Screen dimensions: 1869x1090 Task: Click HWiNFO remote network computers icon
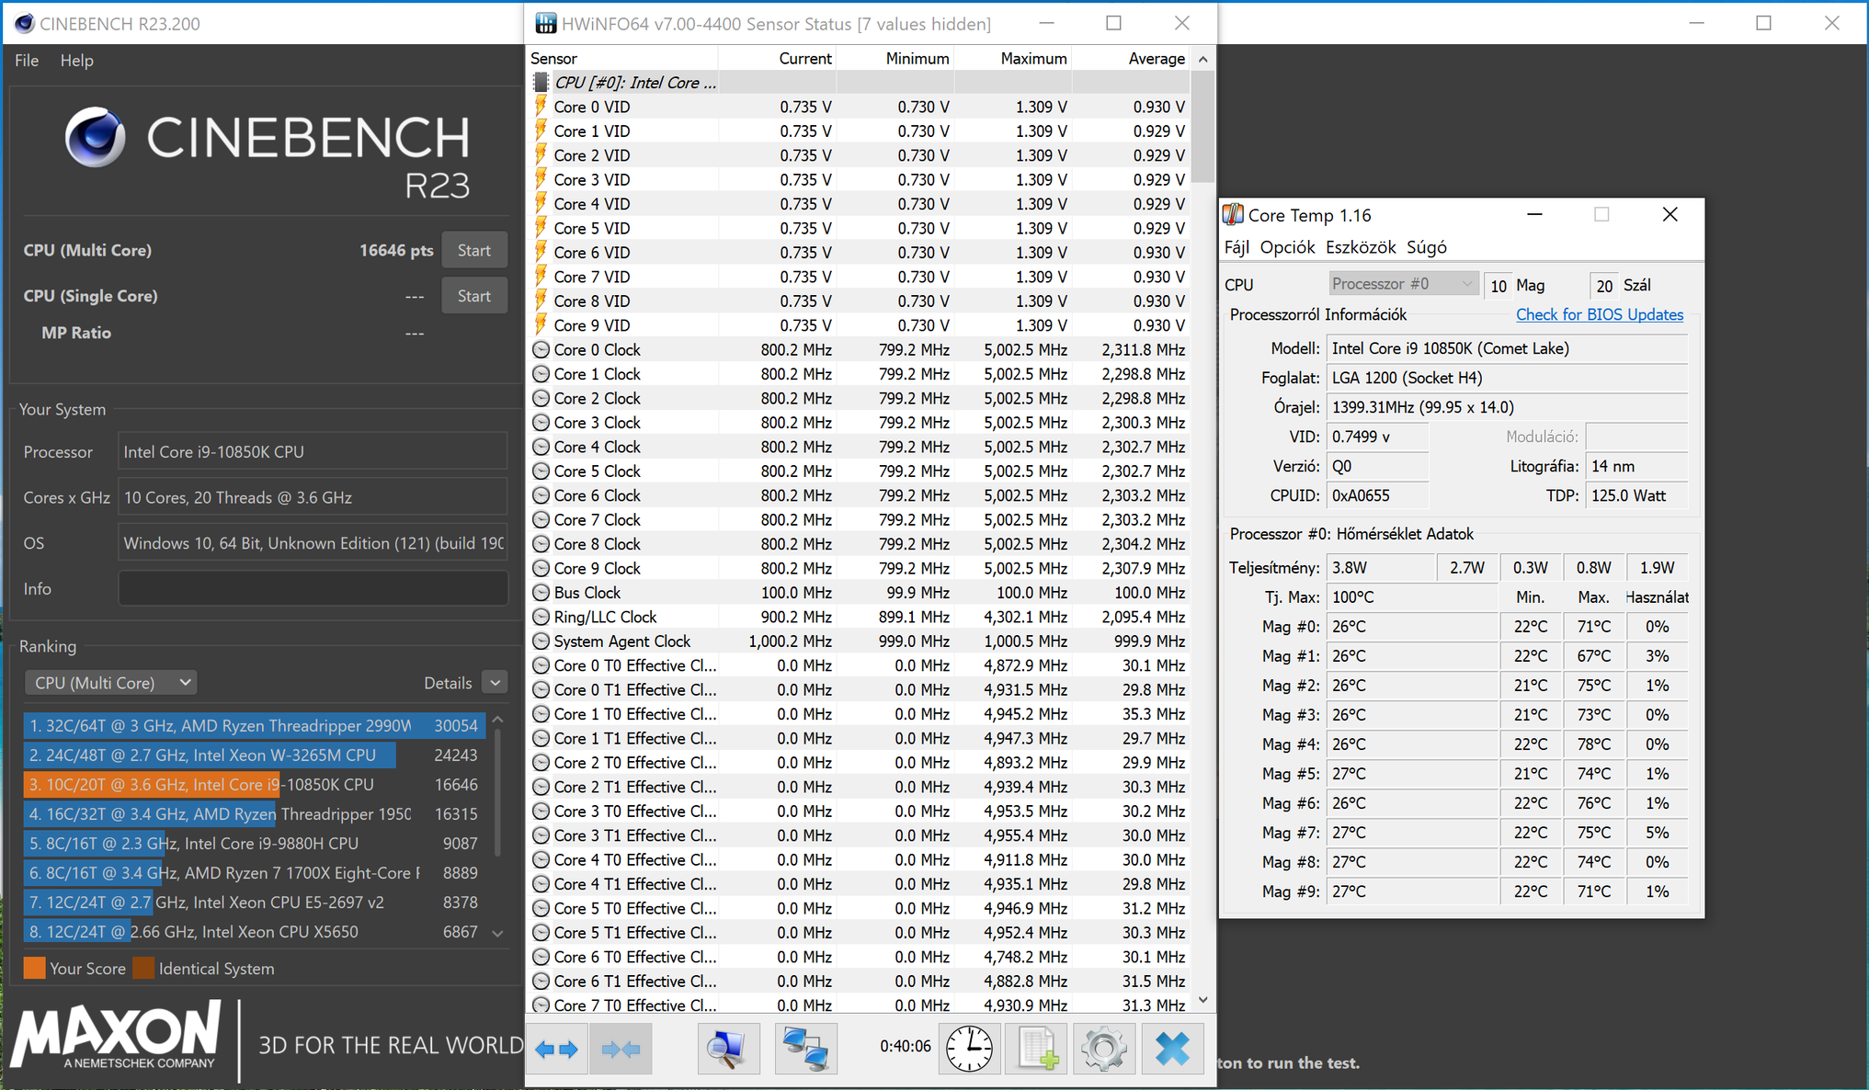pos(805,1049)
